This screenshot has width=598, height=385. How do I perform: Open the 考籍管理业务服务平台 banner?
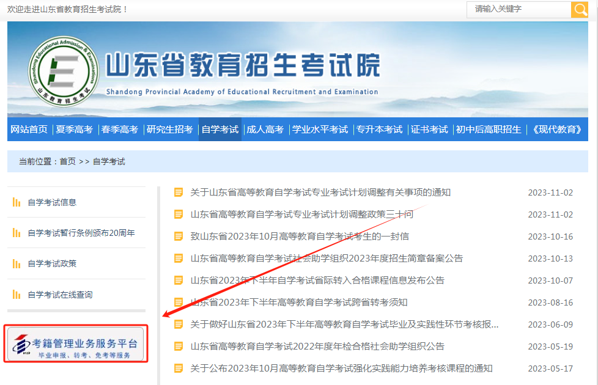tap(75, 345)
